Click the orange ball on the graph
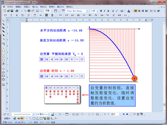The height and width of the screenshot is (125, 167). tap(134, 78)
